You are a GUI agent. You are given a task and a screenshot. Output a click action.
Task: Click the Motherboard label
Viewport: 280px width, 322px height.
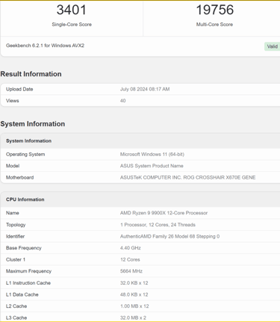(19, 178)
